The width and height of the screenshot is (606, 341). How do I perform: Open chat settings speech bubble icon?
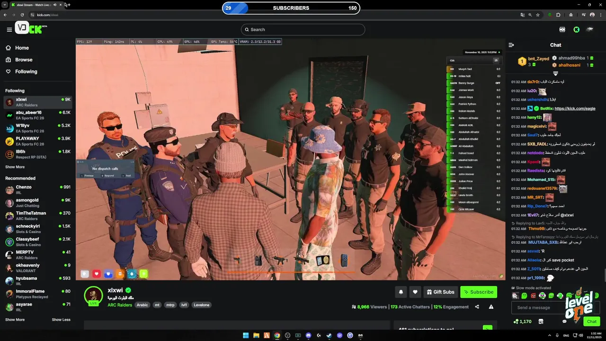[564, 322]
